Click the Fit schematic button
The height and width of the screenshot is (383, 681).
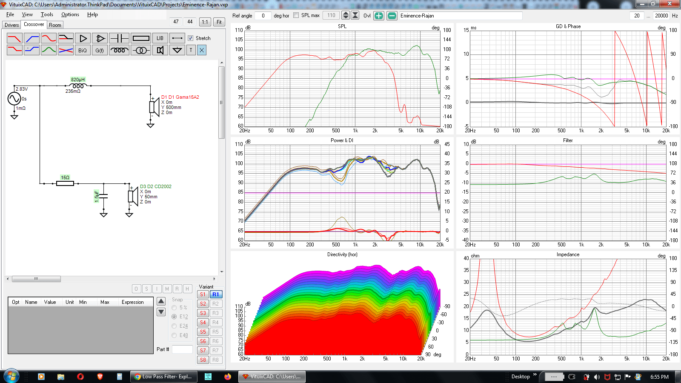219,22
